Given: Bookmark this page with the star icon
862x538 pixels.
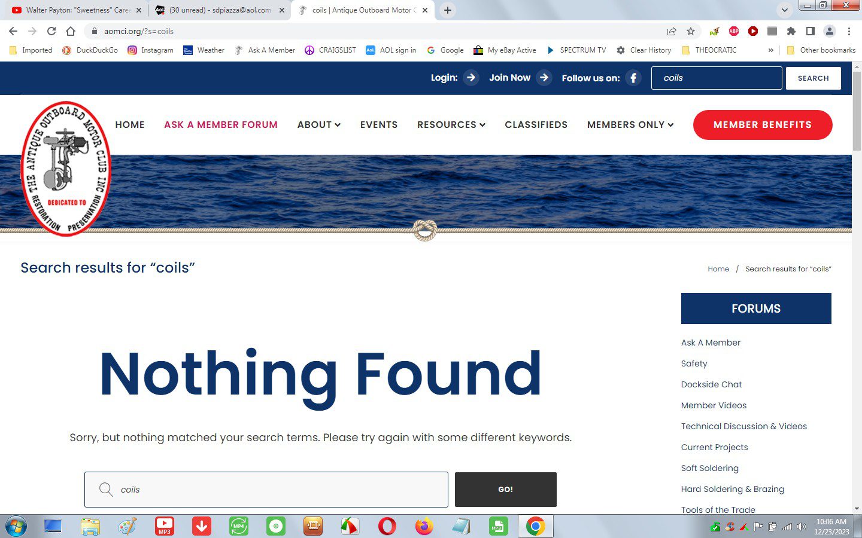Looking at the screenshot, I should click(691, 31).
